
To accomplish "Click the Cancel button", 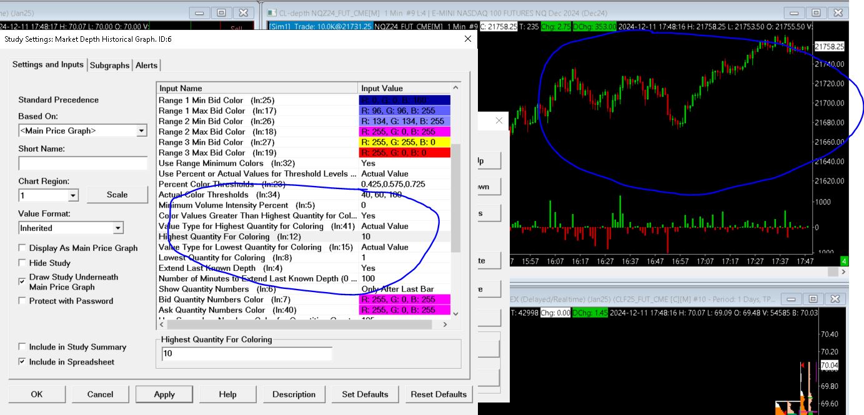I will [100, 394].
